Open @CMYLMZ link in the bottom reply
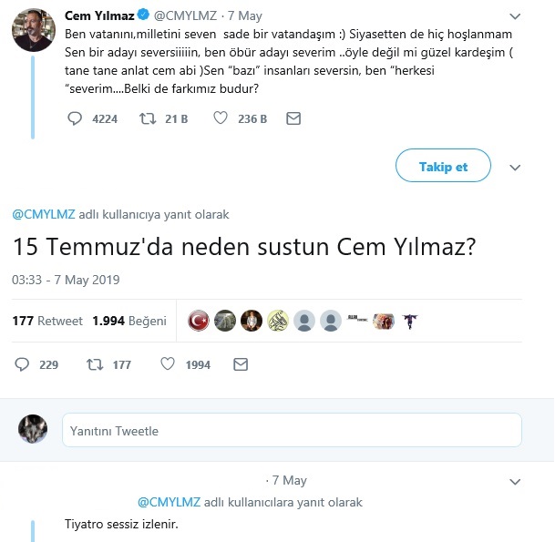Image resolution: width=555 pixels, height=542 pixels. [x=170, y=502]
